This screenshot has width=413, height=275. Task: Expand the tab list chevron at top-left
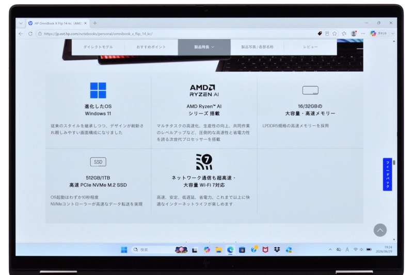tap(21, 23)
